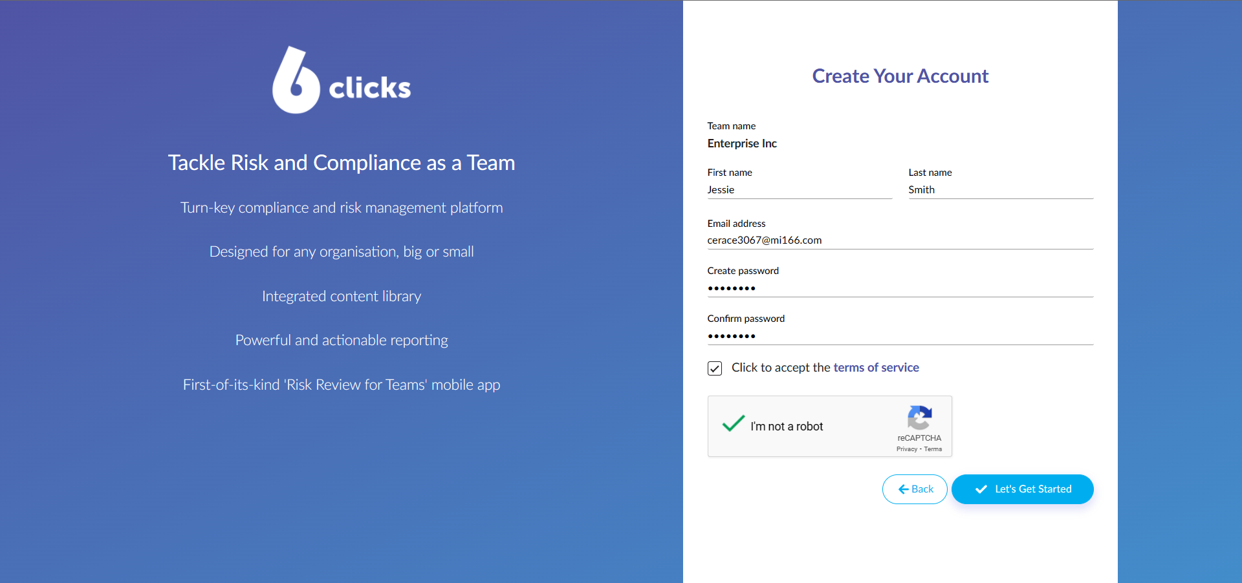This screenshot has width=1242, height=583.
Task: Click the Enterprise Inc team name
Action: (x=742, y=143)
